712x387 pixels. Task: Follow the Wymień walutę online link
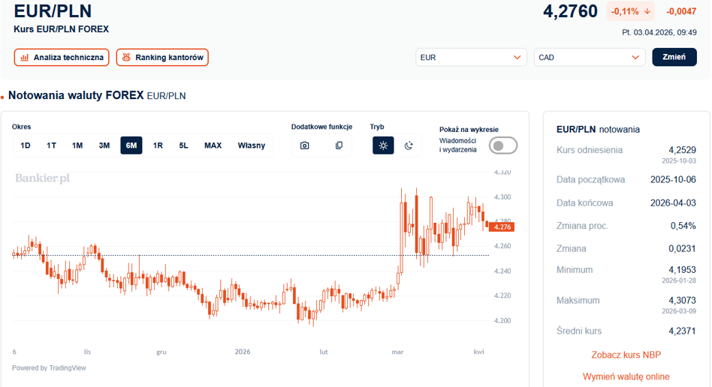tap(626, 376)
